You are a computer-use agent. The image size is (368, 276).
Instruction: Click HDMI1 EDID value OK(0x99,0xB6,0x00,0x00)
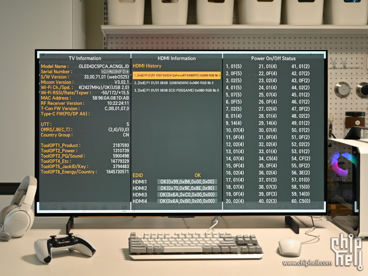pos(187,182)
